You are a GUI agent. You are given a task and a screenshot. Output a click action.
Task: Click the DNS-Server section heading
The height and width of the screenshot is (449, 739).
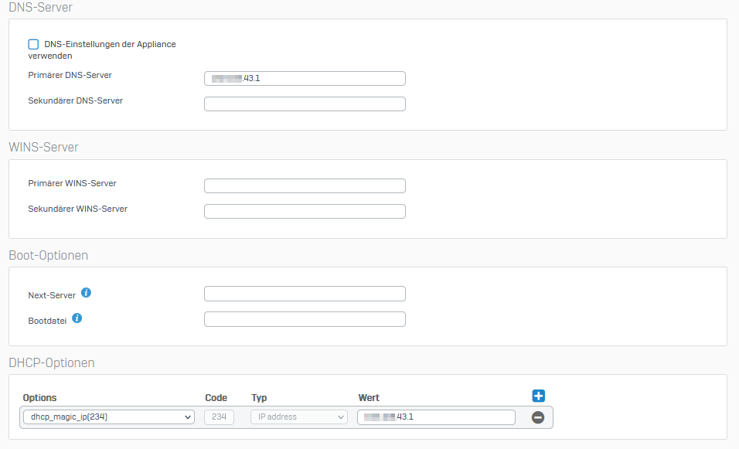point(41,7)
